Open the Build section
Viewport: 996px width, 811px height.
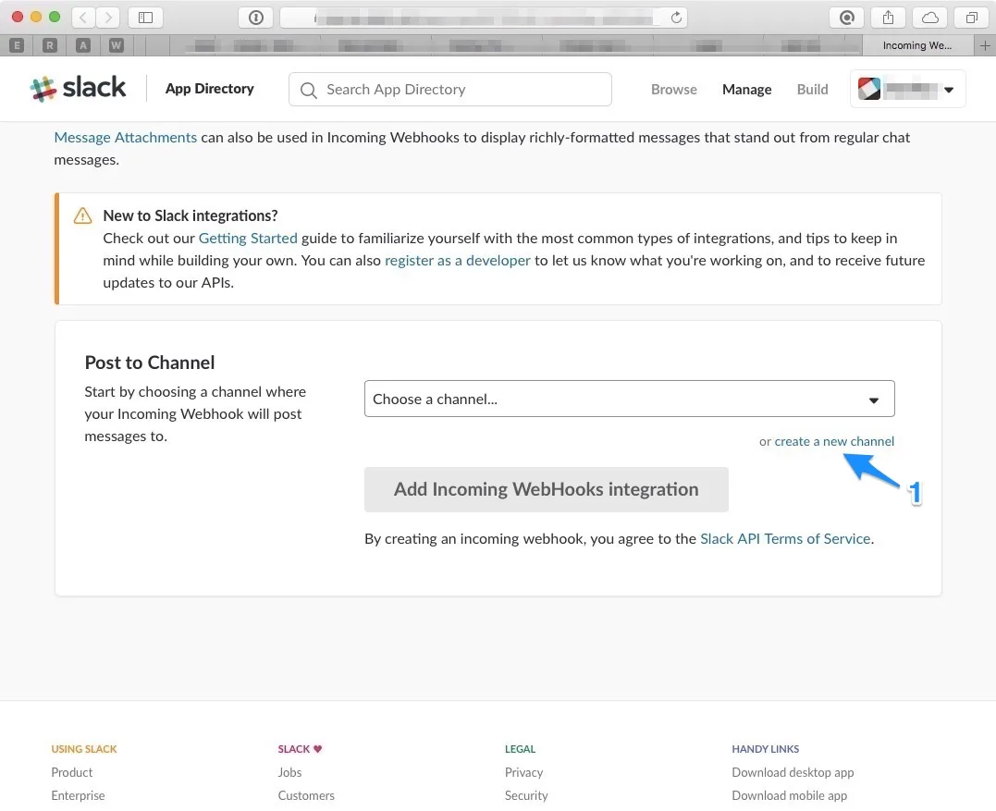[x=812, y=90]
